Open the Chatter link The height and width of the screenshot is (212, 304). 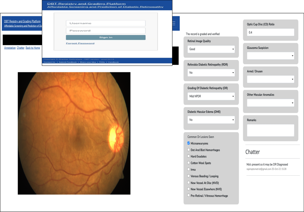tap(21, 48)
